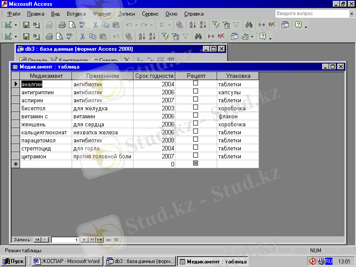This screenshot has height=267, width=356.
Task: Click Delete Record icon in the lower toolbar
Action: (220, 36)
